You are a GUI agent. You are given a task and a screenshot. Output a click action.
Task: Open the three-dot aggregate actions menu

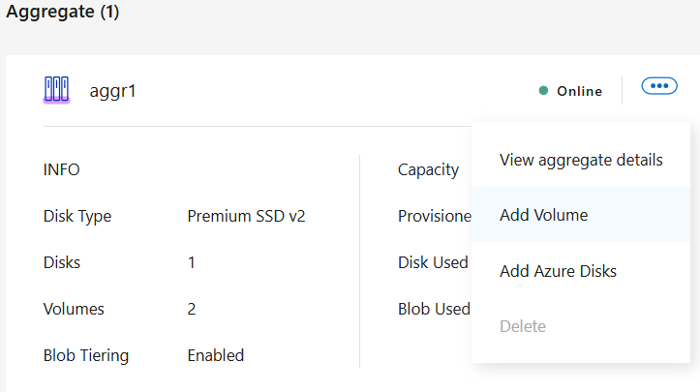(659, 86)
